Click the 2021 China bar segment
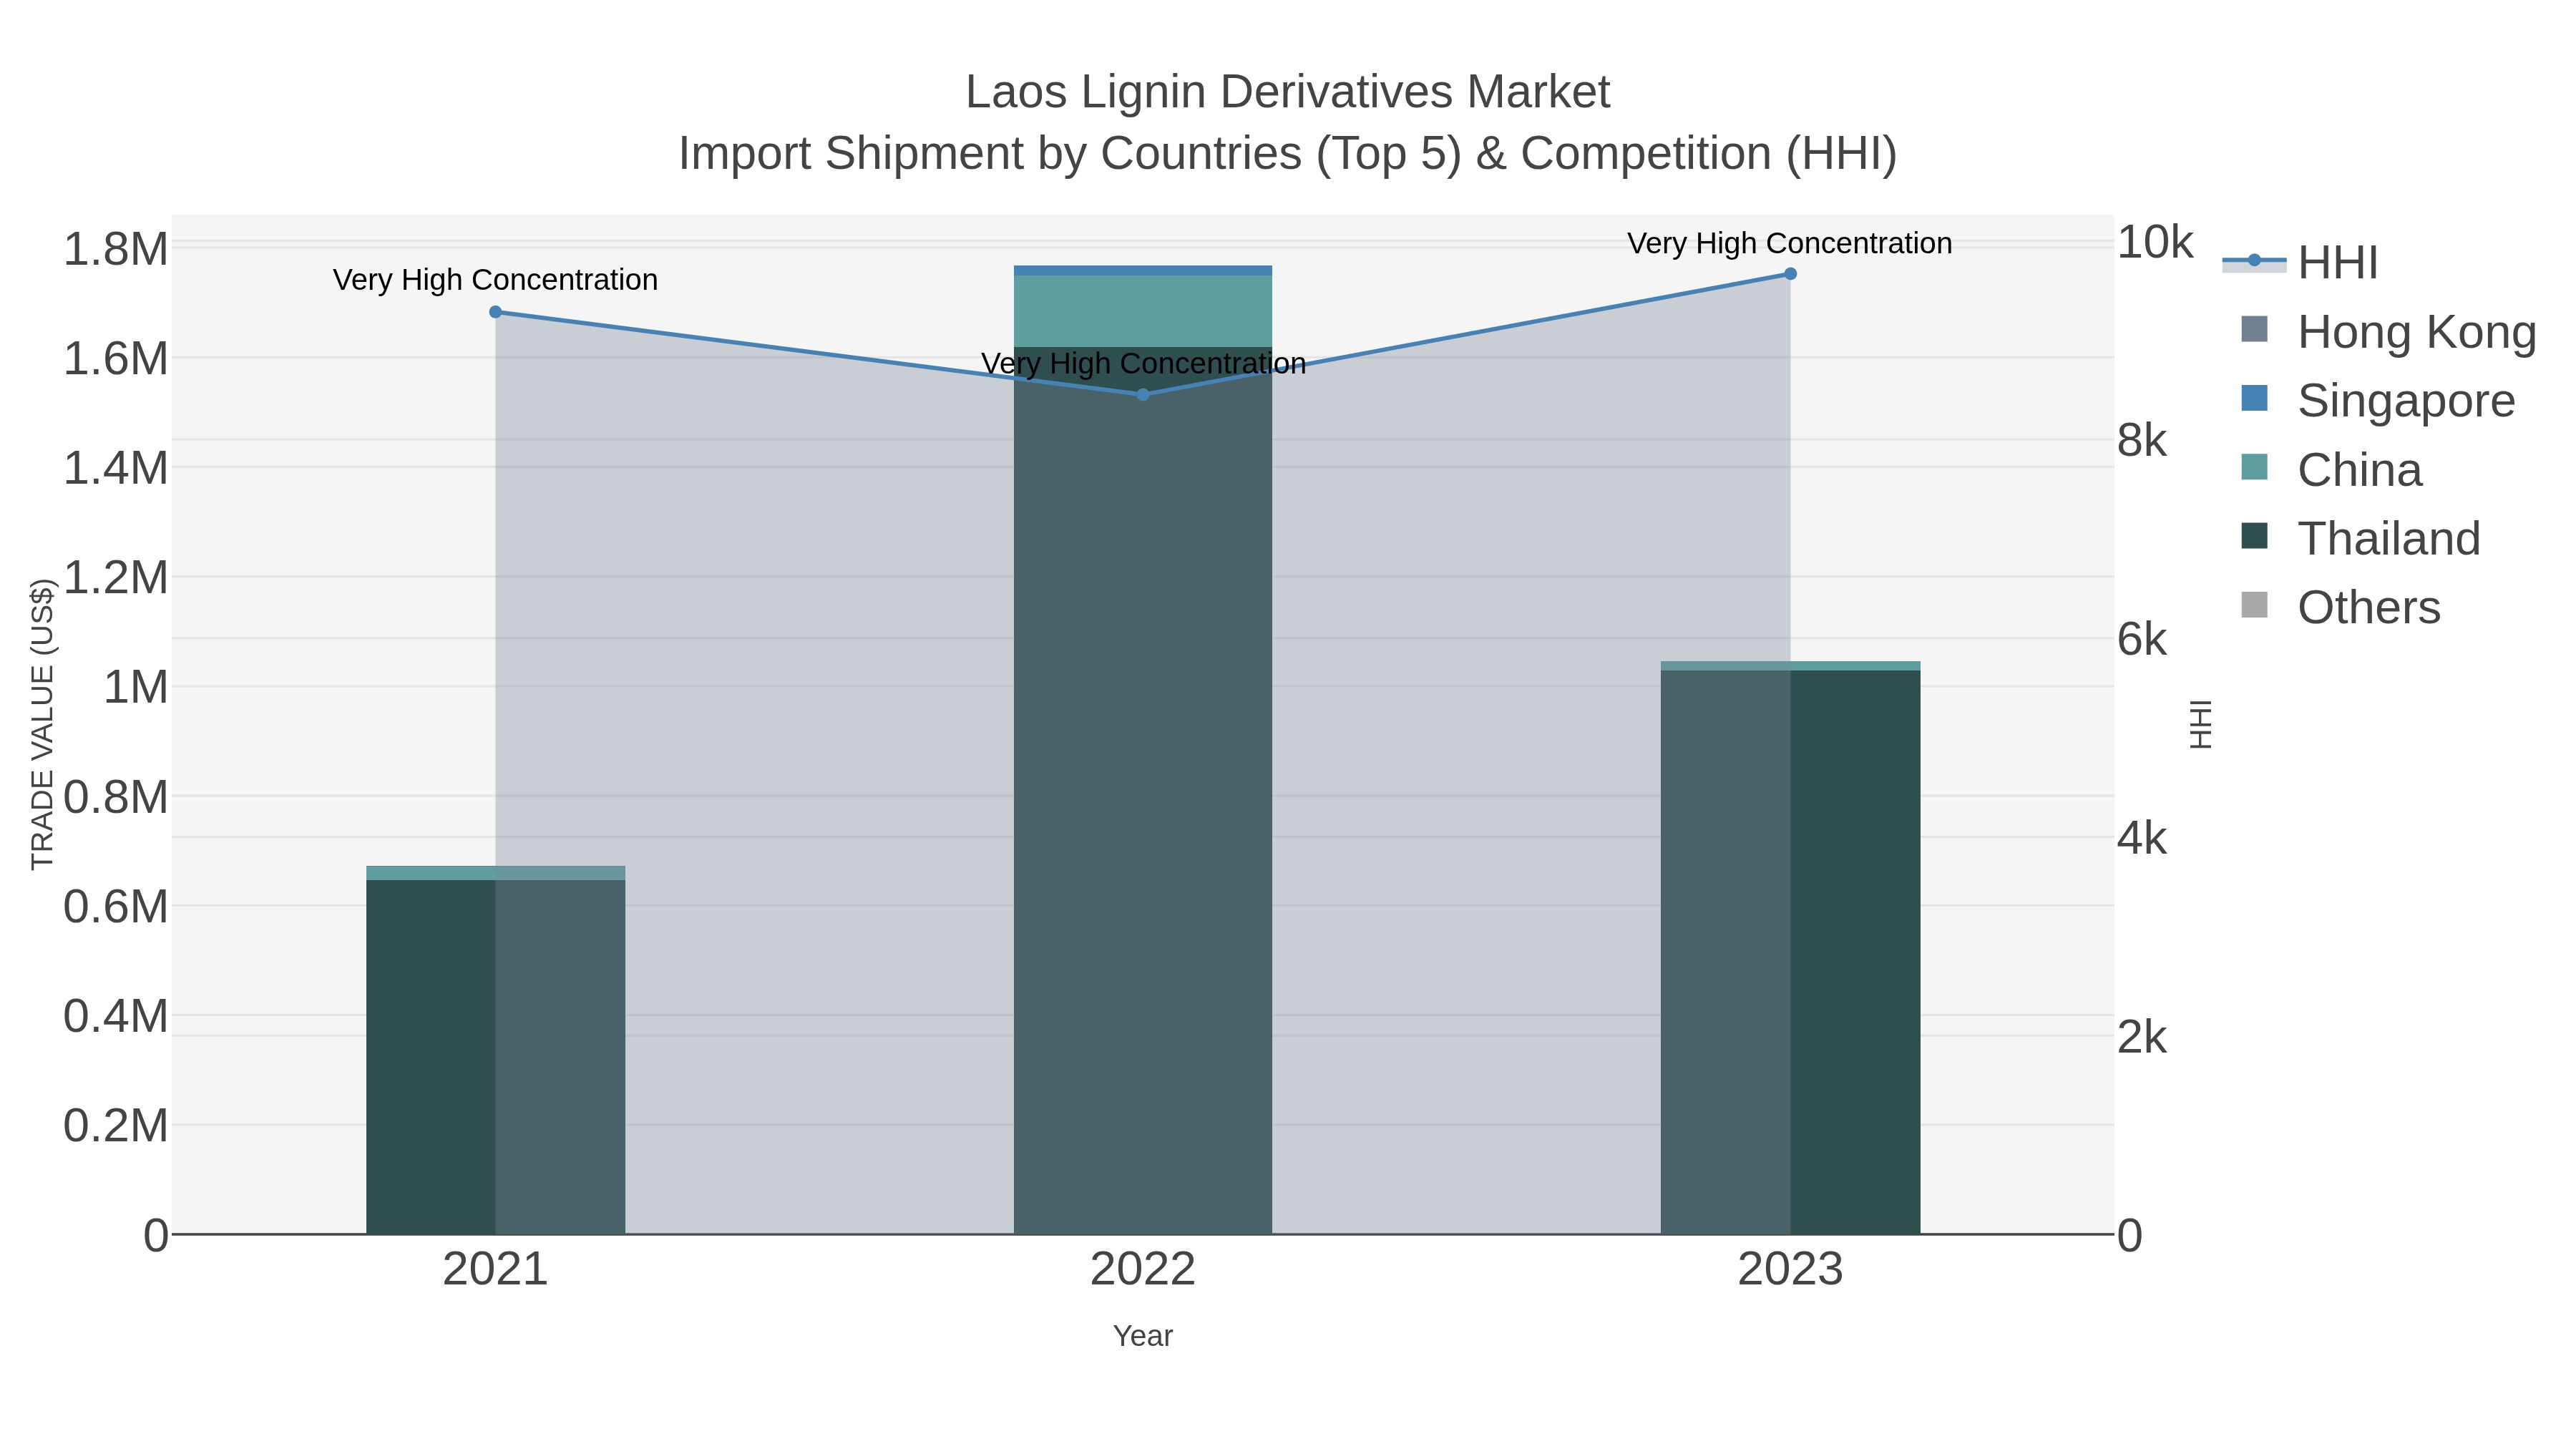 [495, 873]
